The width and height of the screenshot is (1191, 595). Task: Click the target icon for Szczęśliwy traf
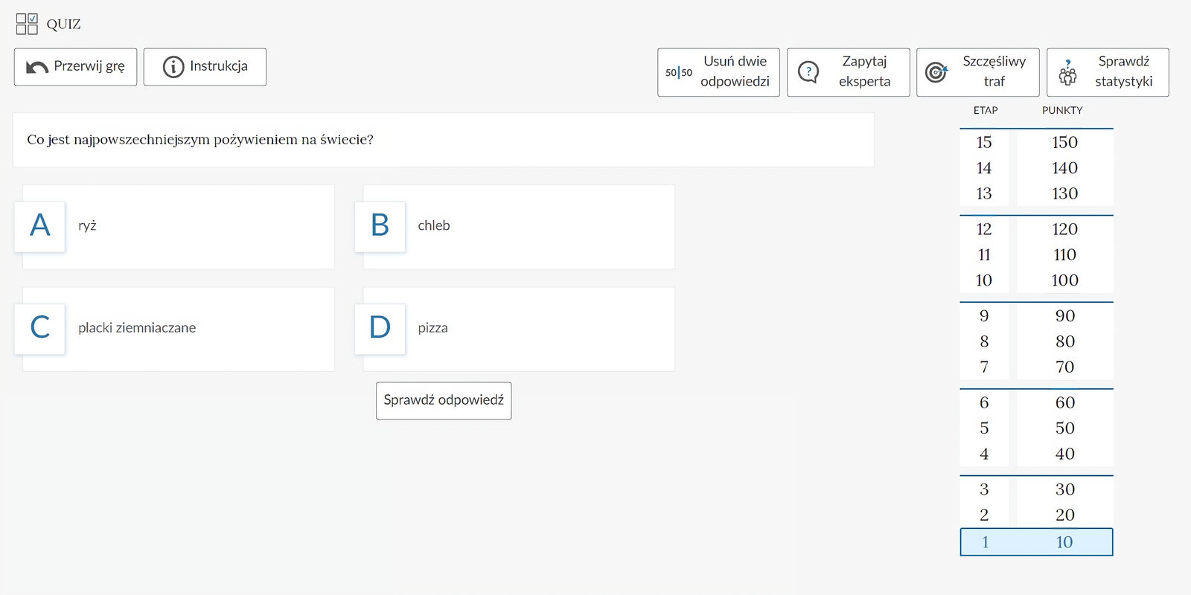click(936, 72)
